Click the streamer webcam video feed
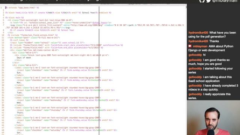240x135 pixels. [213, 117]
